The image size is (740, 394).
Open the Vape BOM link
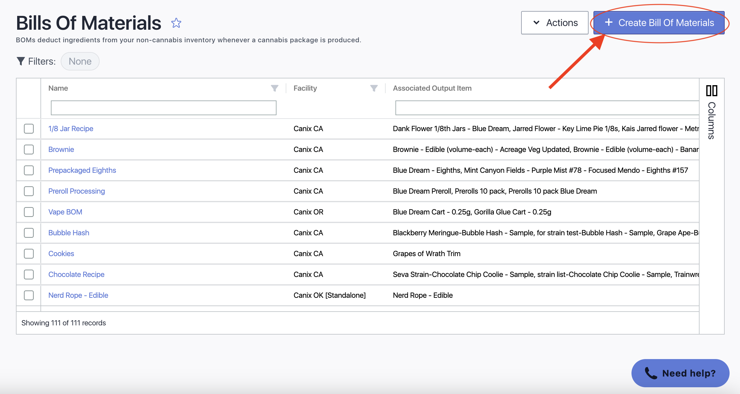click(x=65, y=212)
